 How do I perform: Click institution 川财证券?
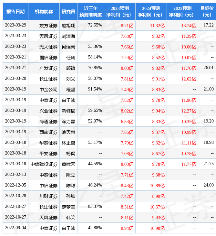[x=48, y=197]
